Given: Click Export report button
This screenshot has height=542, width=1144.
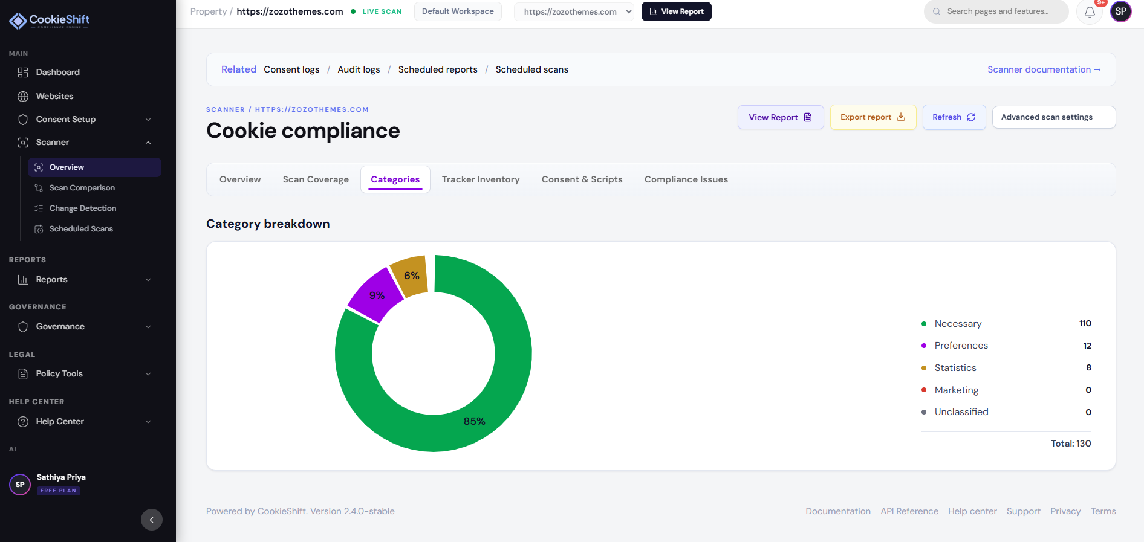Looking at the screenshot, I should click(x=873, y=117).
